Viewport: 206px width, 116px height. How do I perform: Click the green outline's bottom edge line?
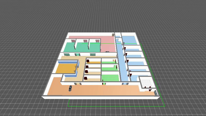(x=116, y=106)
